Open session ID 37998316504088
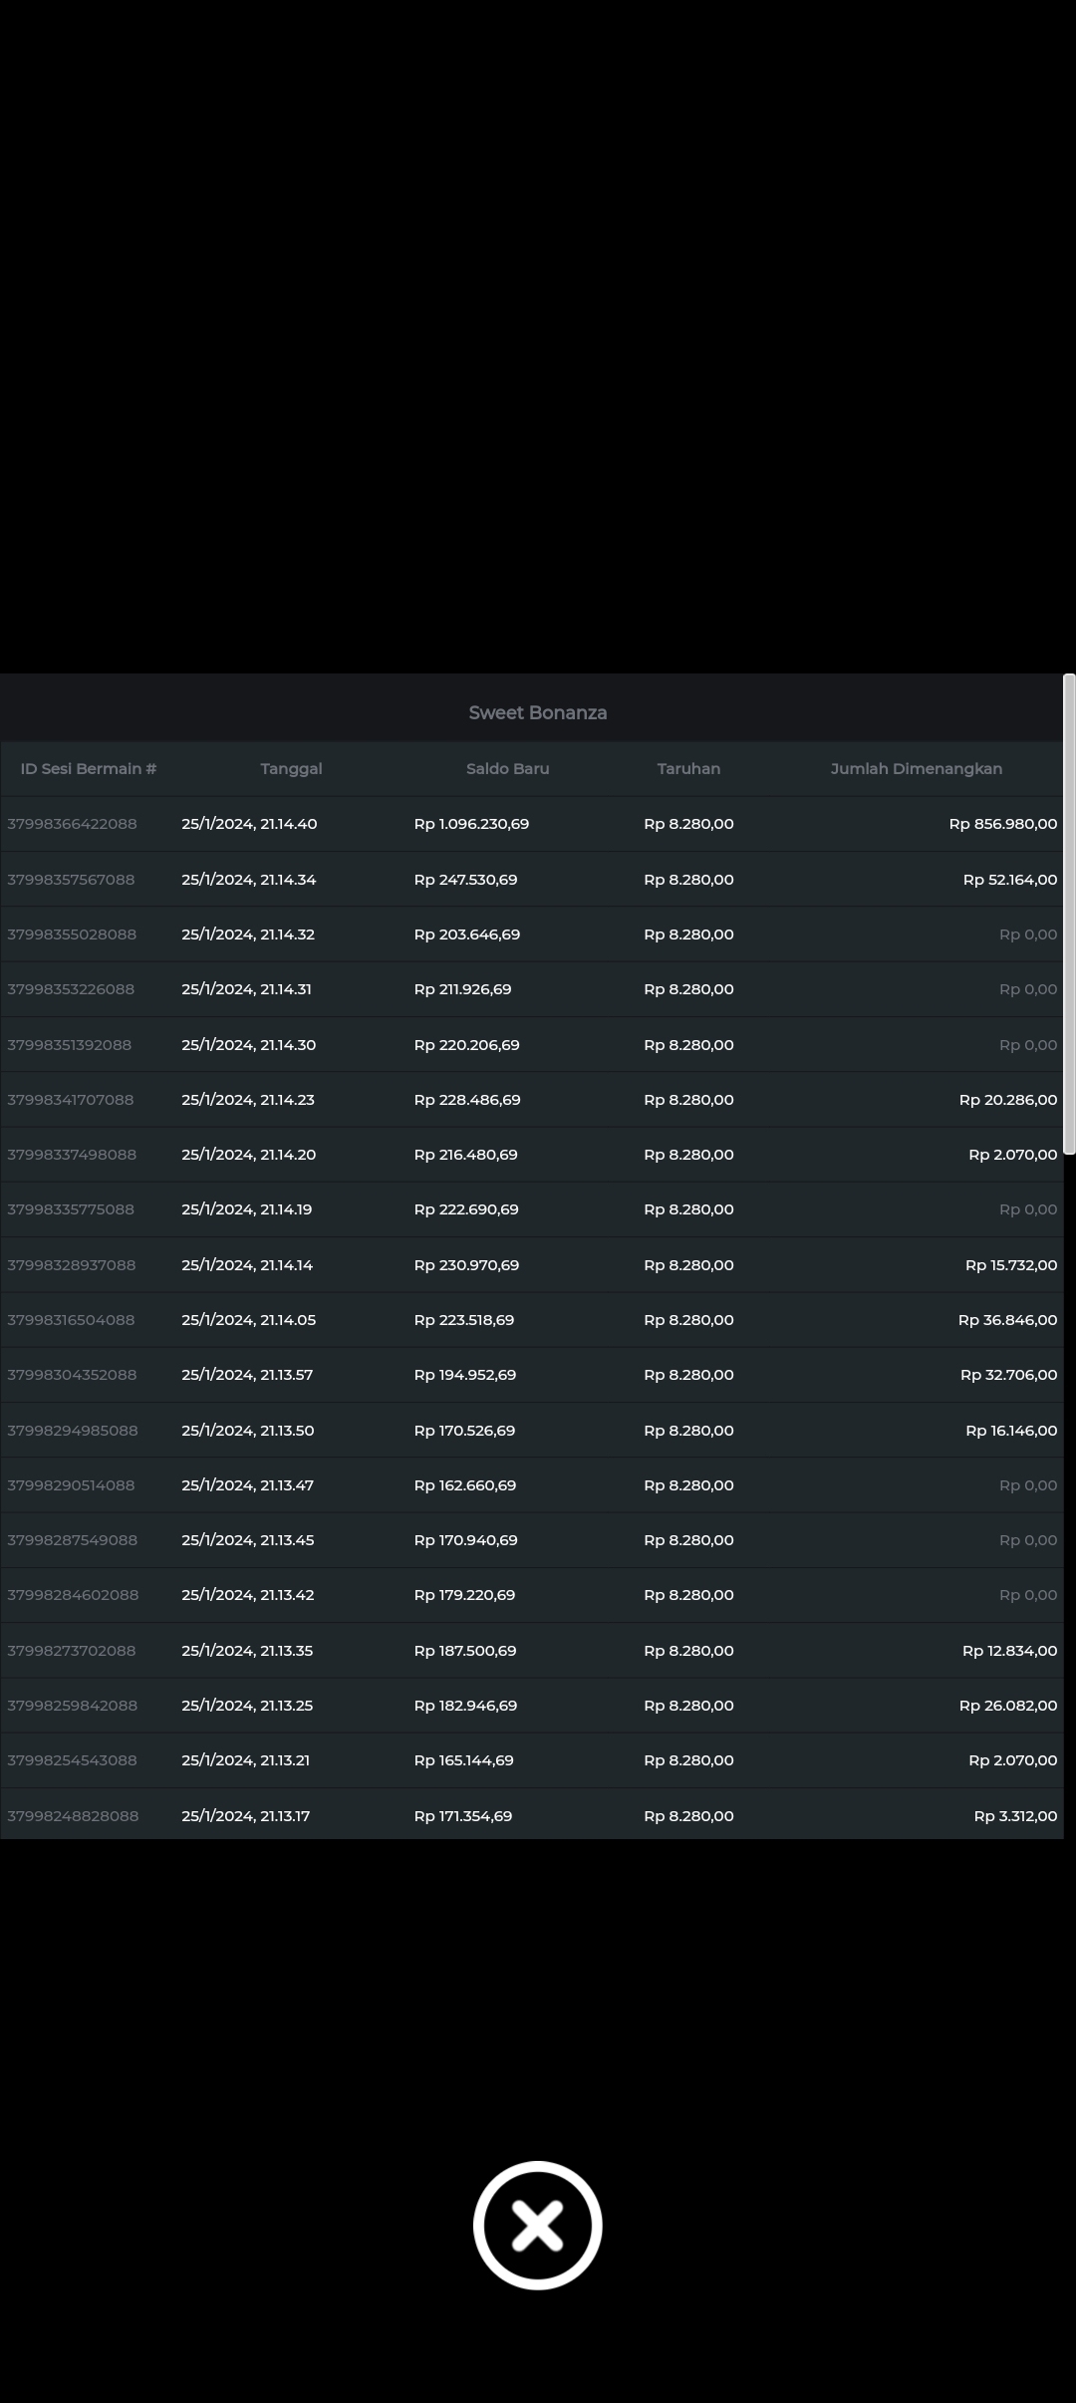 pyautogui.click(x=71, y=1320)
